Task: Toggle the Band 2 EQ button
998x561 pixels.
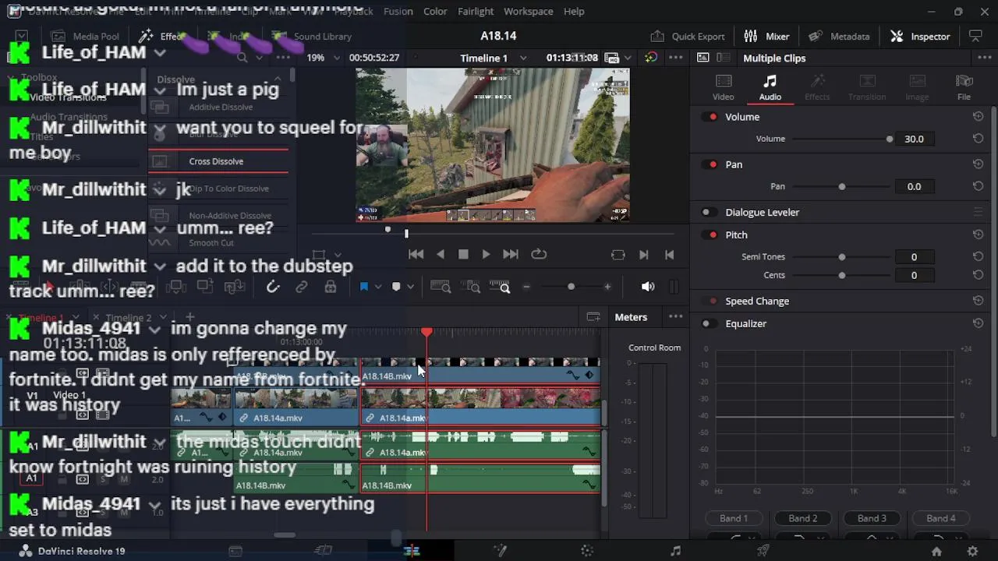Action: tap(803, 518)
